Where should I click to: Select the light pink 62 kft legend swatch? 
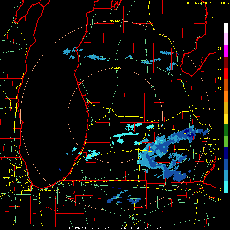tap(226, 39)
